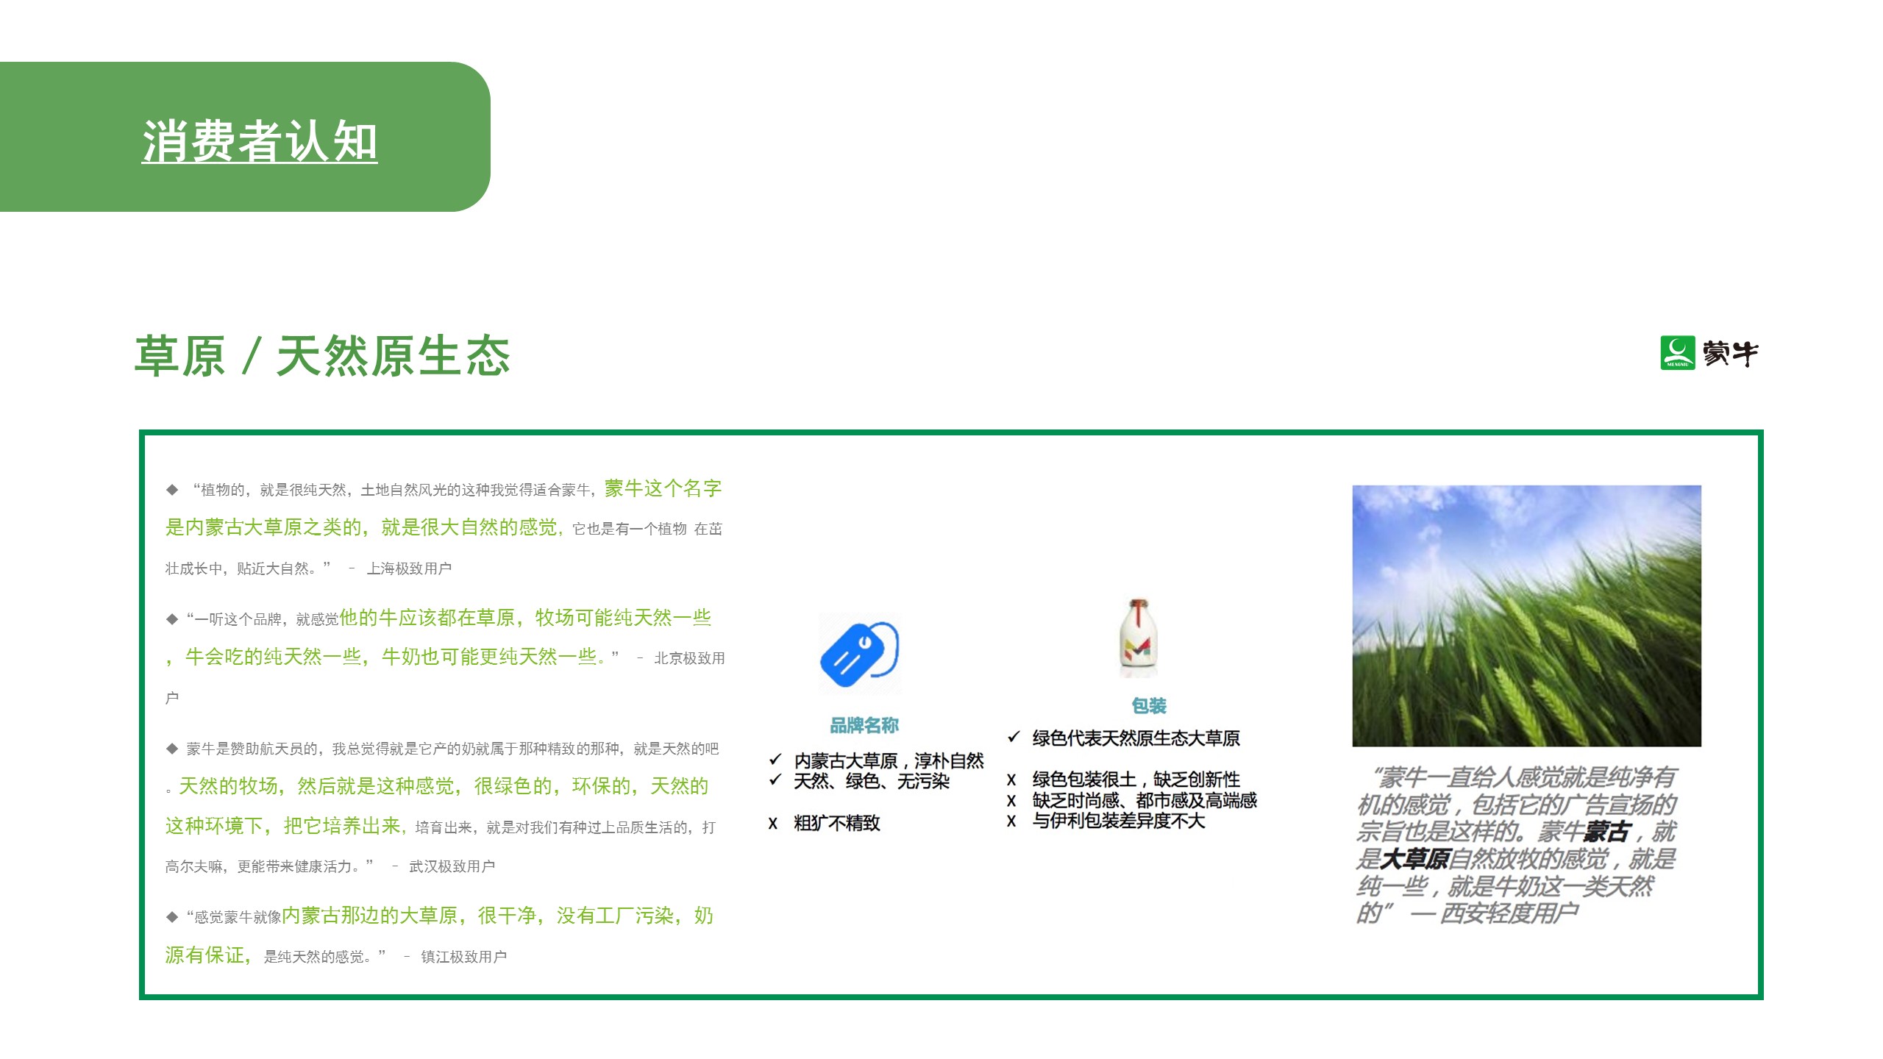Screen dimensions: 1883x1059
Task: Click checkmark beside 绿色代表天然原生态大草原
Action: (1014, 737)
